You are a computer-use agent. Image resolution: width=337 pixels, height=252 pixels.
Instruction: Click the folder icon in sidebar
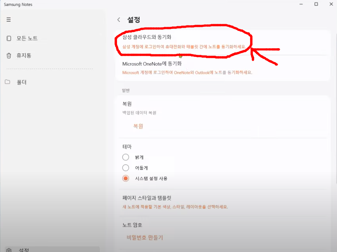click(8, 82)
